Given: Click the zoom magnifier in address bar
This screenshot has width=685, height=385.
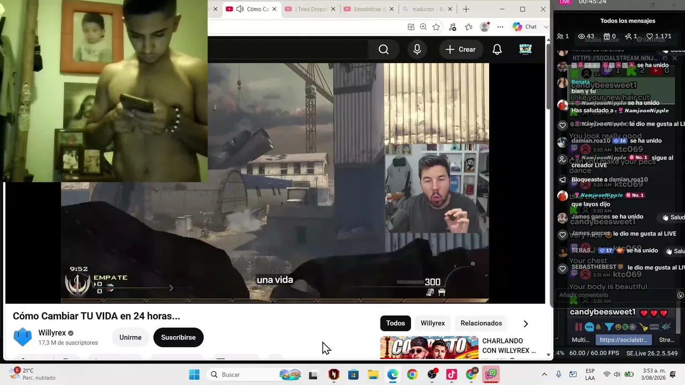Looking at the screenshot, I should click(423, 27).
